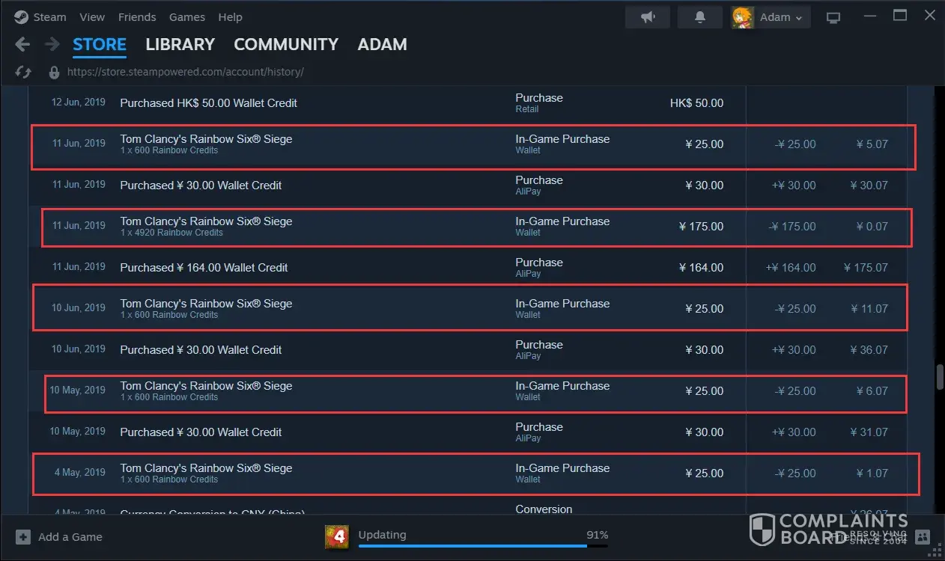Open the announcements megaphone icon
This screenshot has height=561, width=945.
pos(648,17)
